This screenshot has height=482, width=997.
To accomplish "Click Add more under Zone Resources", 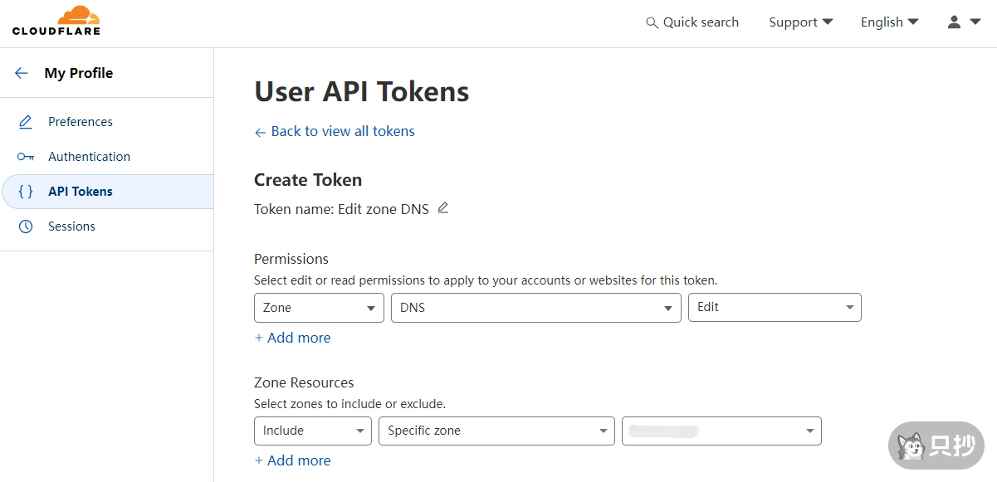I will pyautogui.click(x=292, y=460).
